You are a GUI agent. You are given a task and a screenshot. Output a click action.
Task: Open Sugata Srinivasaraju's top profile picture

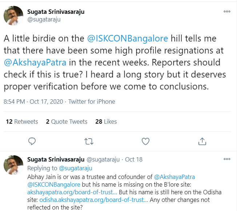[14, 16]
